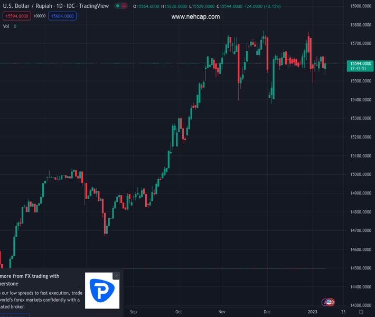The height and width of the screenshot is (317, 375).
Task: Close the Pepperstone ad popup
Action: coord(116,276)
